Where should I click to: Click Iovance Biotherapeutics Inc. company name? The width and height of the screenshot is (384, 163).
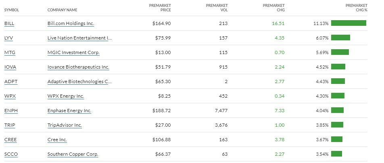click(78, 67)
